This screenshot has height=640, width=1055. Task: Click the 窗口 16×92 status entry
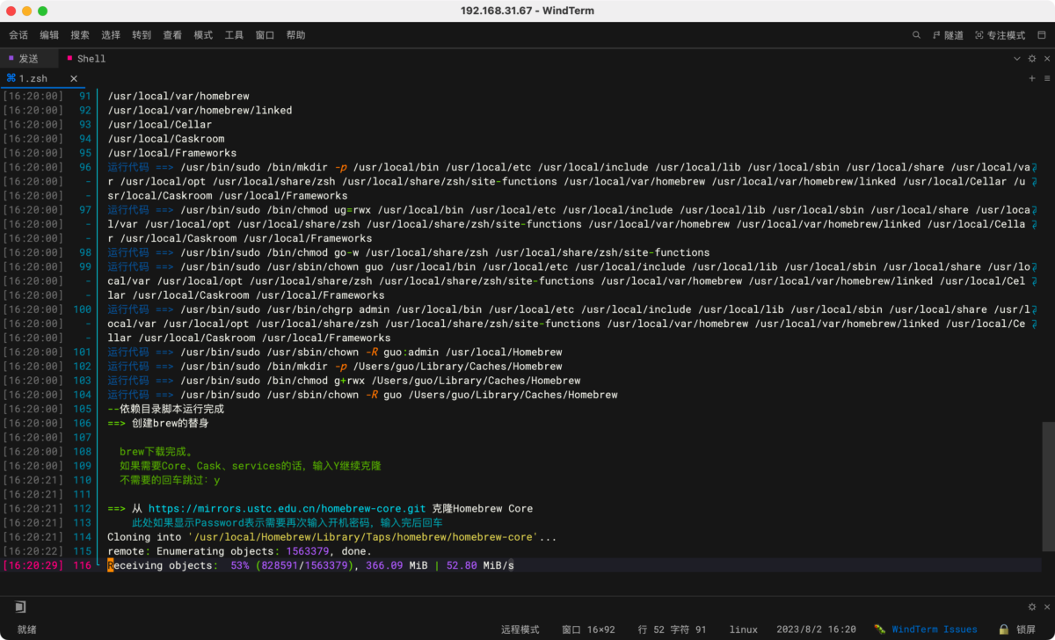588,629
